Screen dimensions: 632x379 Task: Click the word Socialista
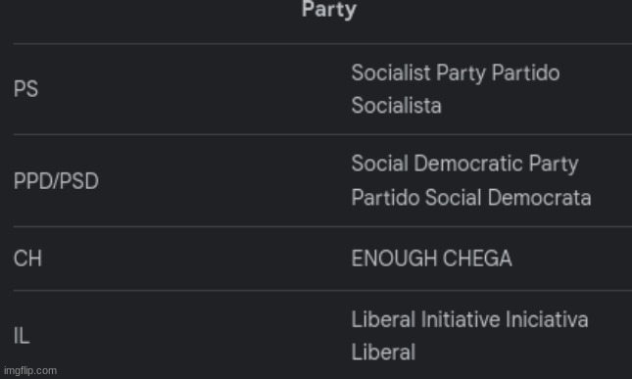396,106
